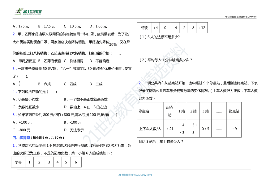The height and width of the screenshot is (185, 266).
Task: Click the 终点站 column header
Action: tap(234, 111)
